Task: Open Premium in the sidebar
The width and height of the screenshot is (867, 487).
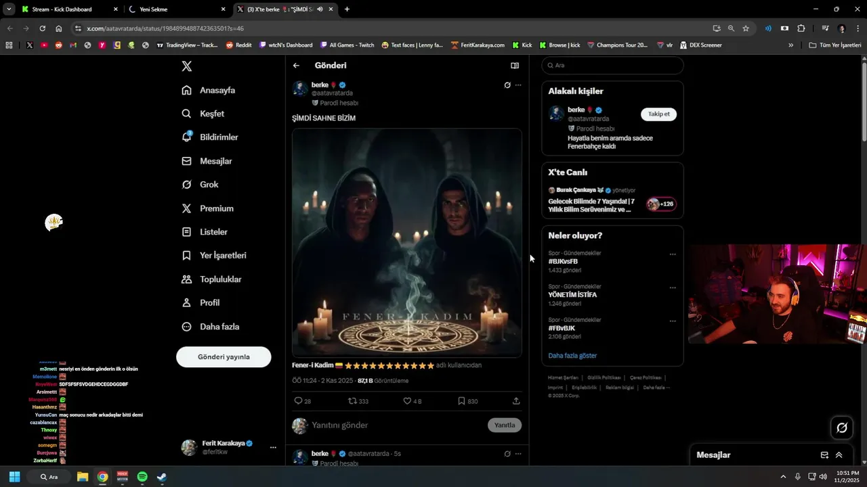Action: (x=207, y=208)
